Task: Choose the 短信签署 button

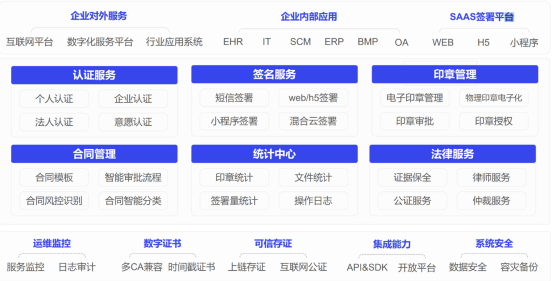Action: coord(234,98)
